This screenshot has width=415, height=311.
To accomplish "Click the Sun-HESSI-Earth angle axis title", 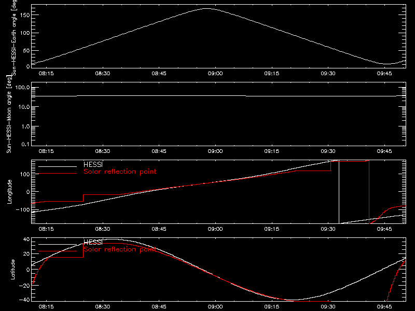I will [15, 37].
